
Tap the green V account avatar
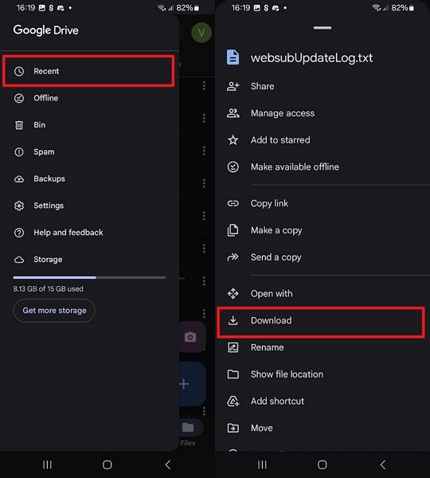(201, 33)
